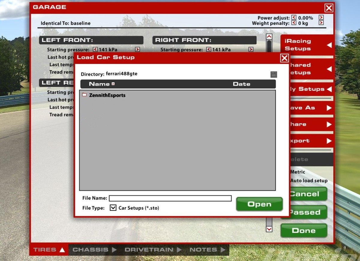Image resolution: width=360 pixels, height=261 pixels.
Task: Select the Auto load setup label
Action: (309, 181)
